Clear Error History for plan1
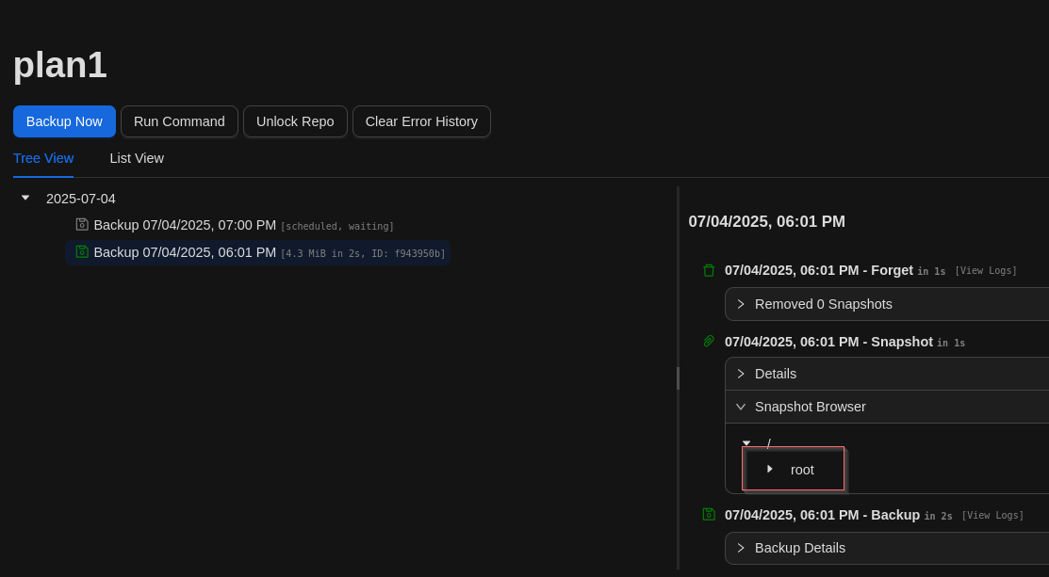Viewport: 1049px width, 577px height. click(421, 121)
